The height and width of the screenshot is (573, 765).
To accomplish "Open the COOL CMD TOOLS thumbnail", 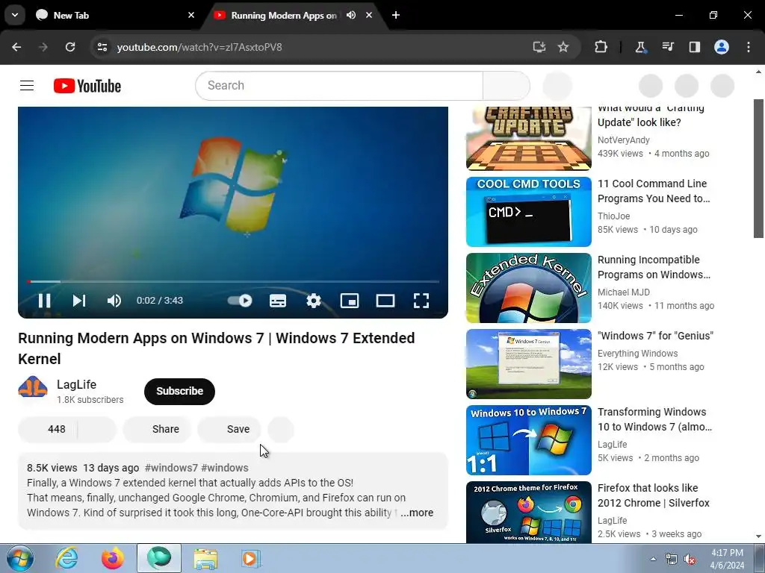I will [529, 212].
